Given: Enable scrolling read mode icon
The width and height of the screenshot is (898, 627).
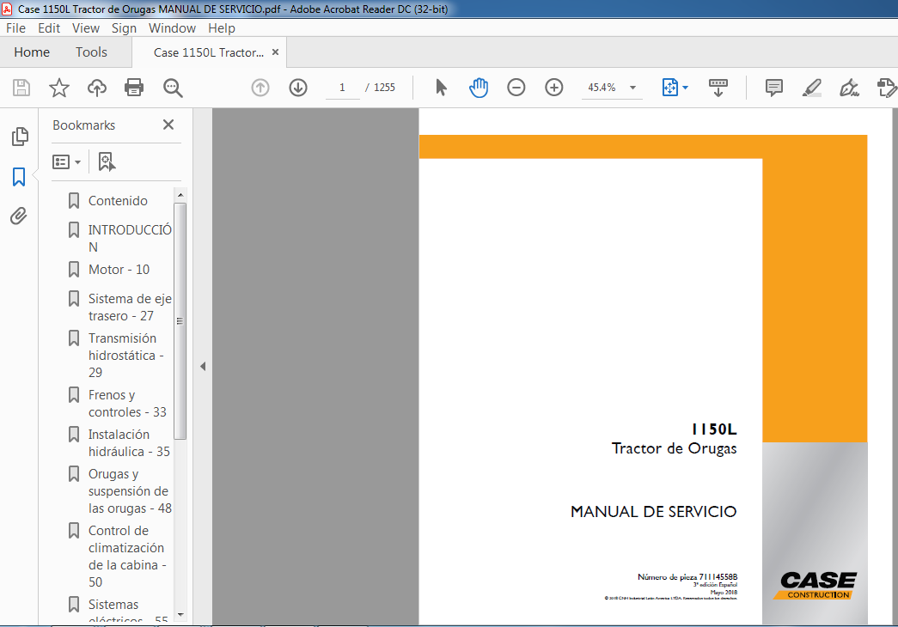Looking at the screenshot, I should click(x=718, y=88).
